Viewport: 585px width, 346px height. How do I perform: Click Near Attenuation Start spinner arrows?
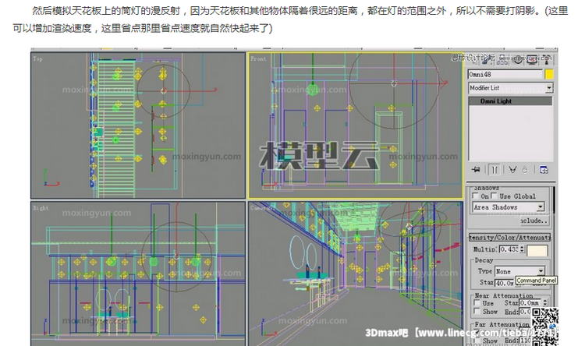[x=545, y=302]
